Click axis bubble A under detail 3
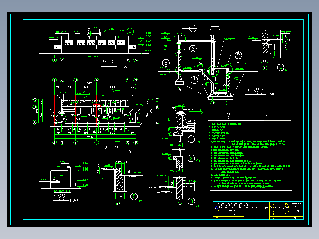Image resolution: width=319 pixels, height=239 pixels. point(180,204)
